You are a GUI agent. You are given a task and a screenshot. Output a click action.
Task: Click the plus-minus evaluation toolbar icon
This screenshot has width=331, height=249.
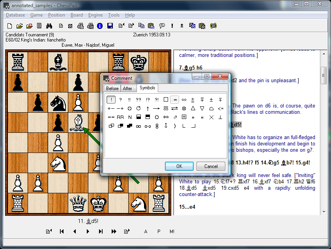(182, 26)
